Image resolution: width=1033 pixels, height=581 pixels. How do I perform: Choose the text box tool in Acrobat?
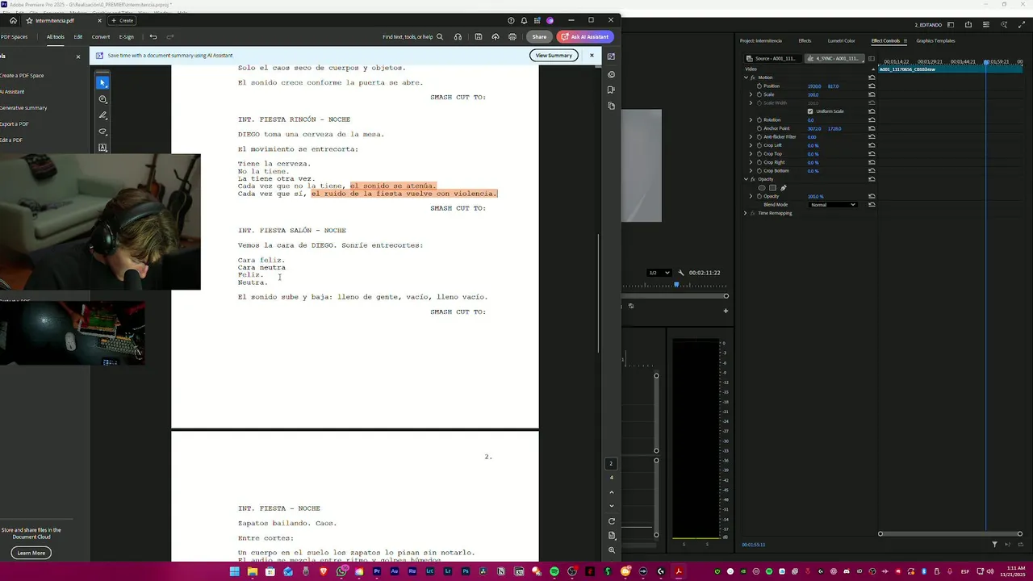102,148
